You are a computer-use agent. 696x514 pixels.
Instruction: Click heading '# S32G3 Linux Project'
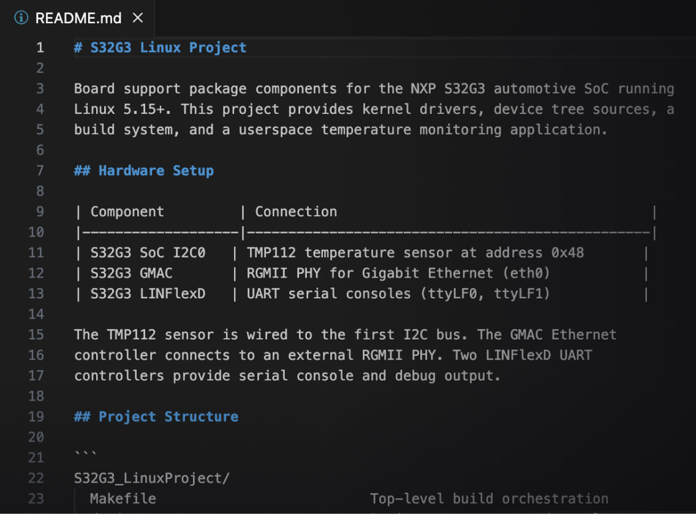(161, 48)
